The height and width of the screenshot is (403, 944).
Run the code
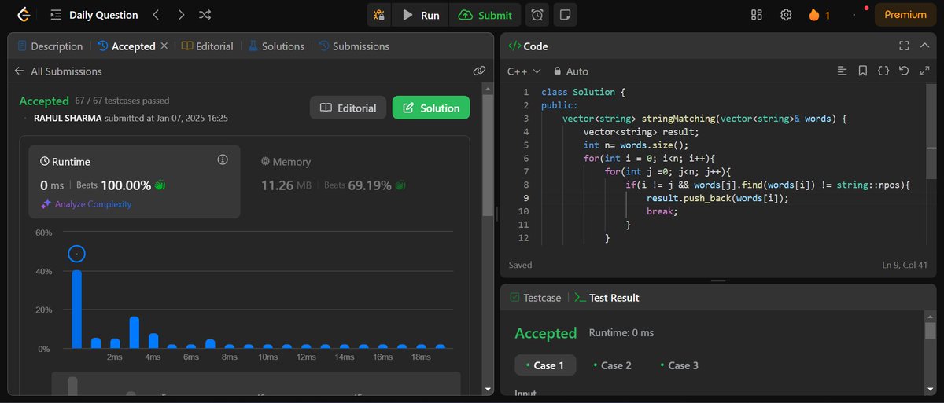(x=420, y=15)
